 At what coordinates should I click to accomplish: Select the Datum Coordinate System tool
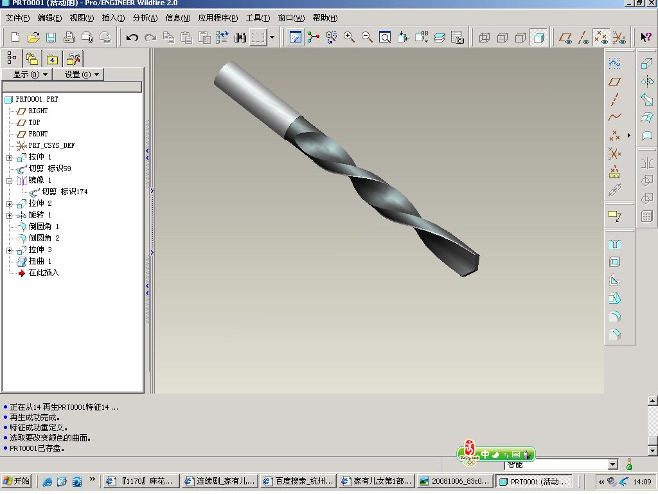pyautogui.click(x=614, y=154)
